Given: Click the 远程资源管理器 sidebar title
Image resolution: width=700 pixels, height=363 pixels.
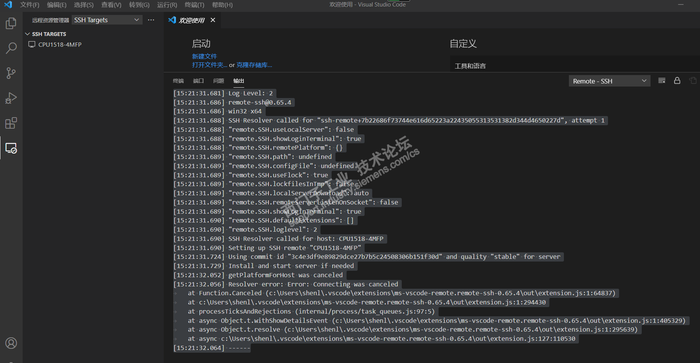Looking at the screenshot, I should (x=51, y=20).
